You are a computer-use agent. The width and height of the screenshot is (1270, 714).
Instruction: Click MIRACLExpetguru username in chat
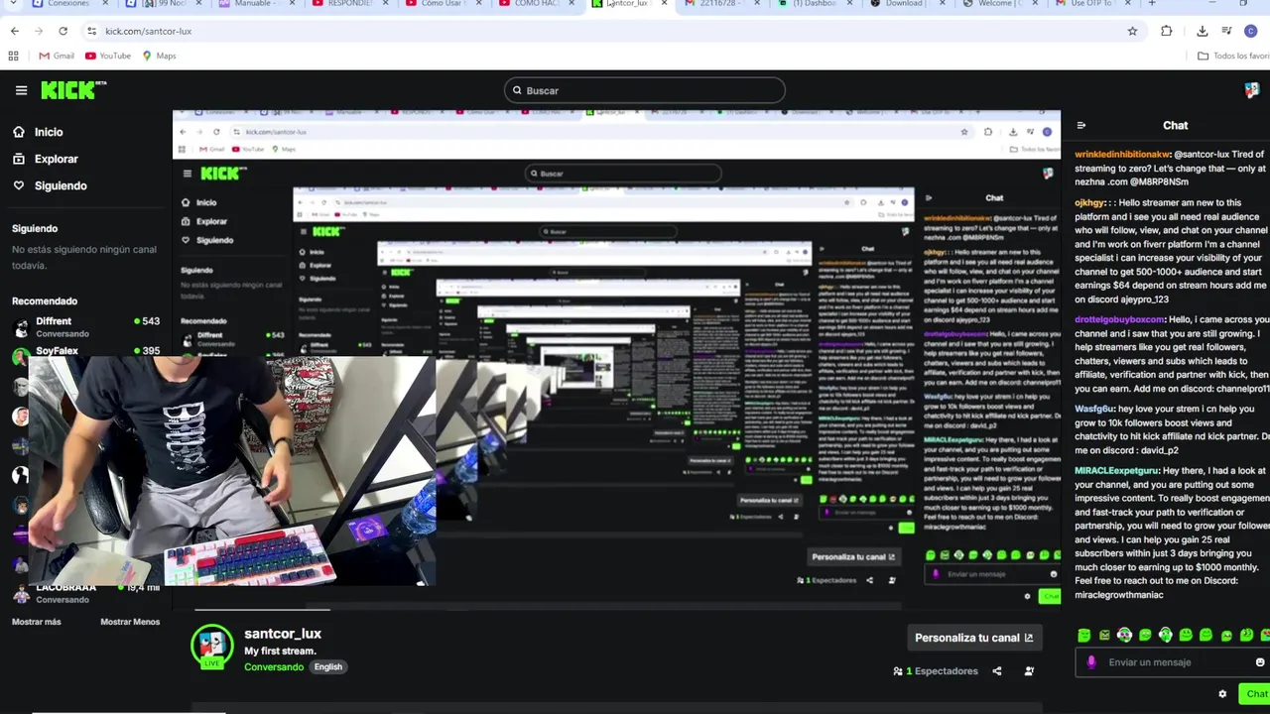(1117, 471)
